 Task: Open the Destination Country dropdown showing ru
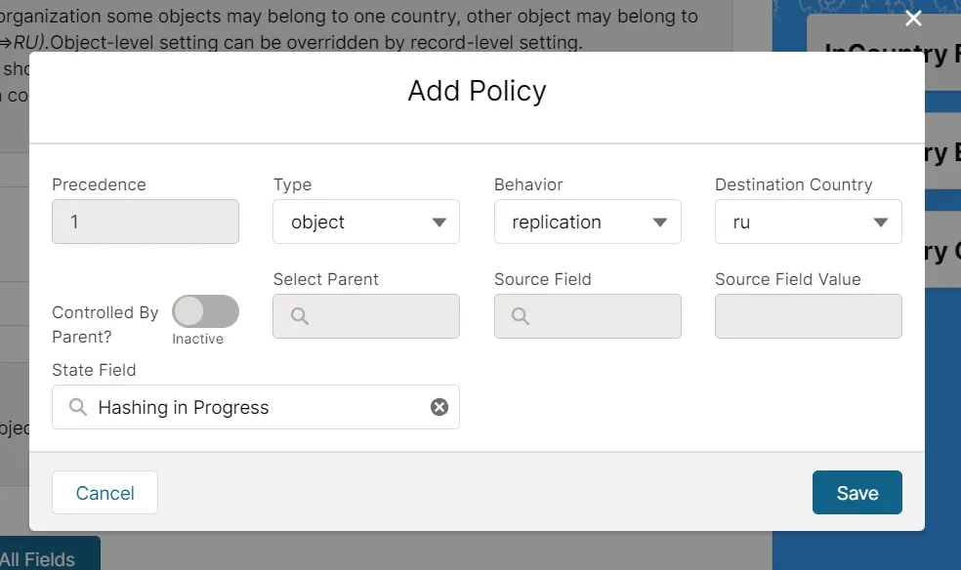pyautogui.click(x=808, y=222)
